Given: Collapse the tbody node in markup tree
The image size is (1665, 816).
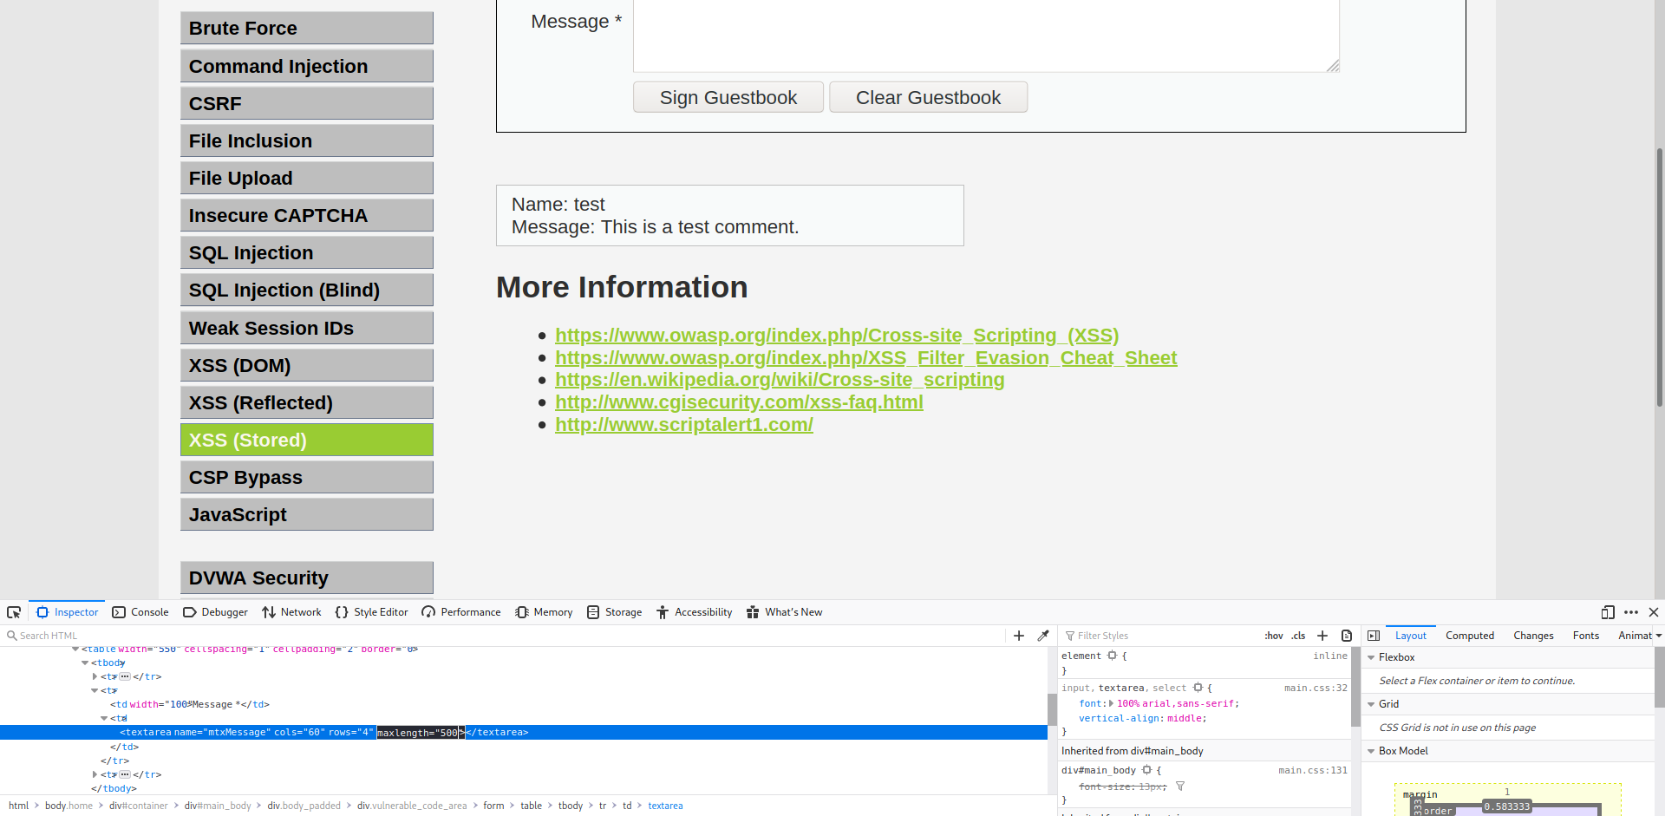Looking at the screenshot, I should tap(85, 663).
